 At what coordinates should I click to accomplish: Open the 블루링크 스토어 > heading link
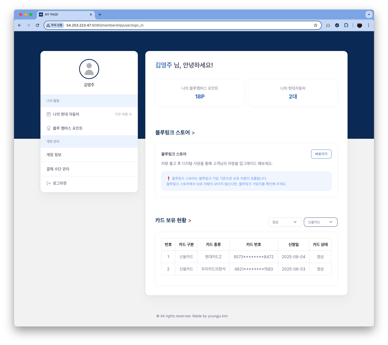[x=175, y=132]
